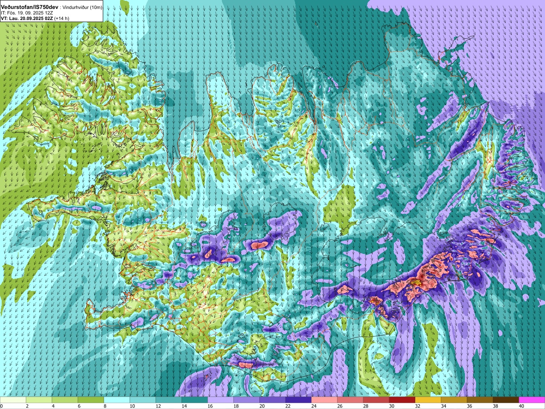Pick the 12–14 teal legend swatch
Viewport: 545px width, 409px height.
[x=169, y=400]
